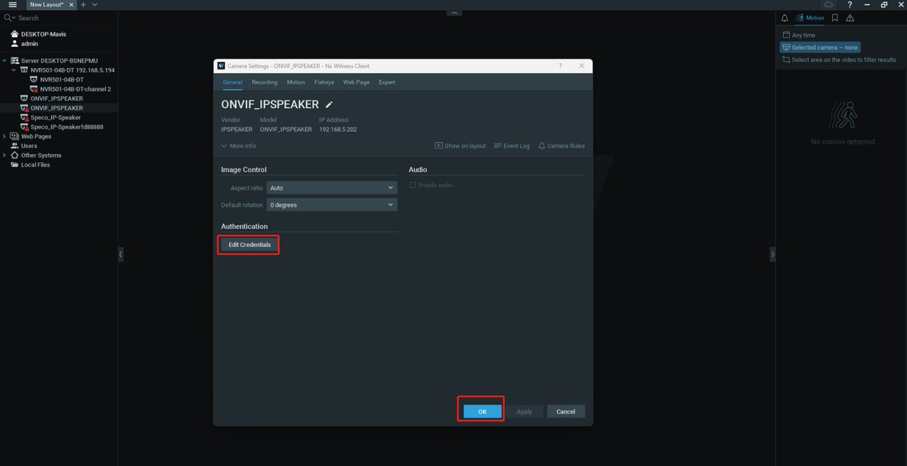Add a new layout tab with plus icon

(x=83, y=5)
